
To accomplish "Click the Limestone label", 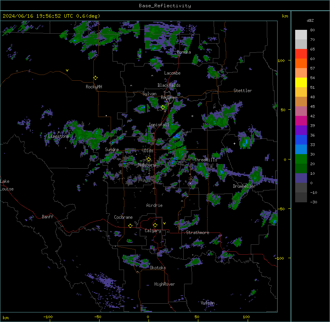I will [59, 136].
